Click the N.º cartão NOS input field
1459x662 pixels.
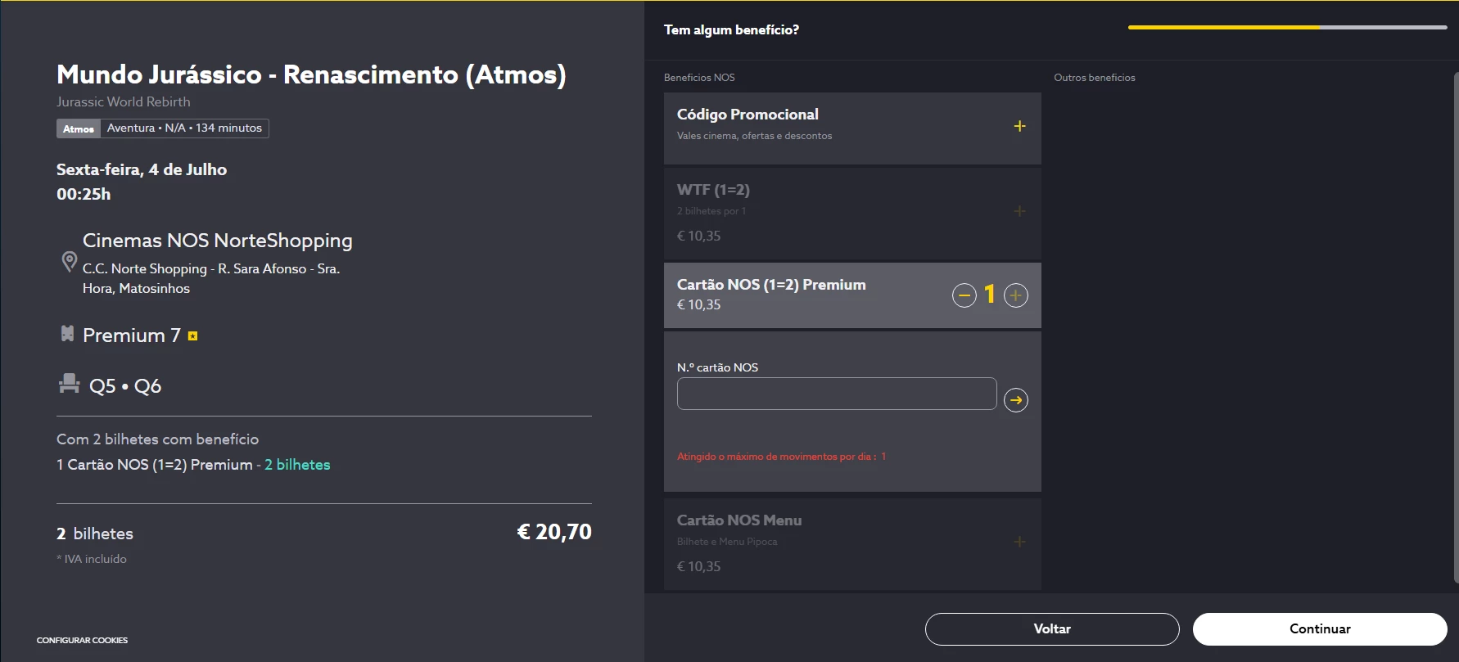[836, 394]
